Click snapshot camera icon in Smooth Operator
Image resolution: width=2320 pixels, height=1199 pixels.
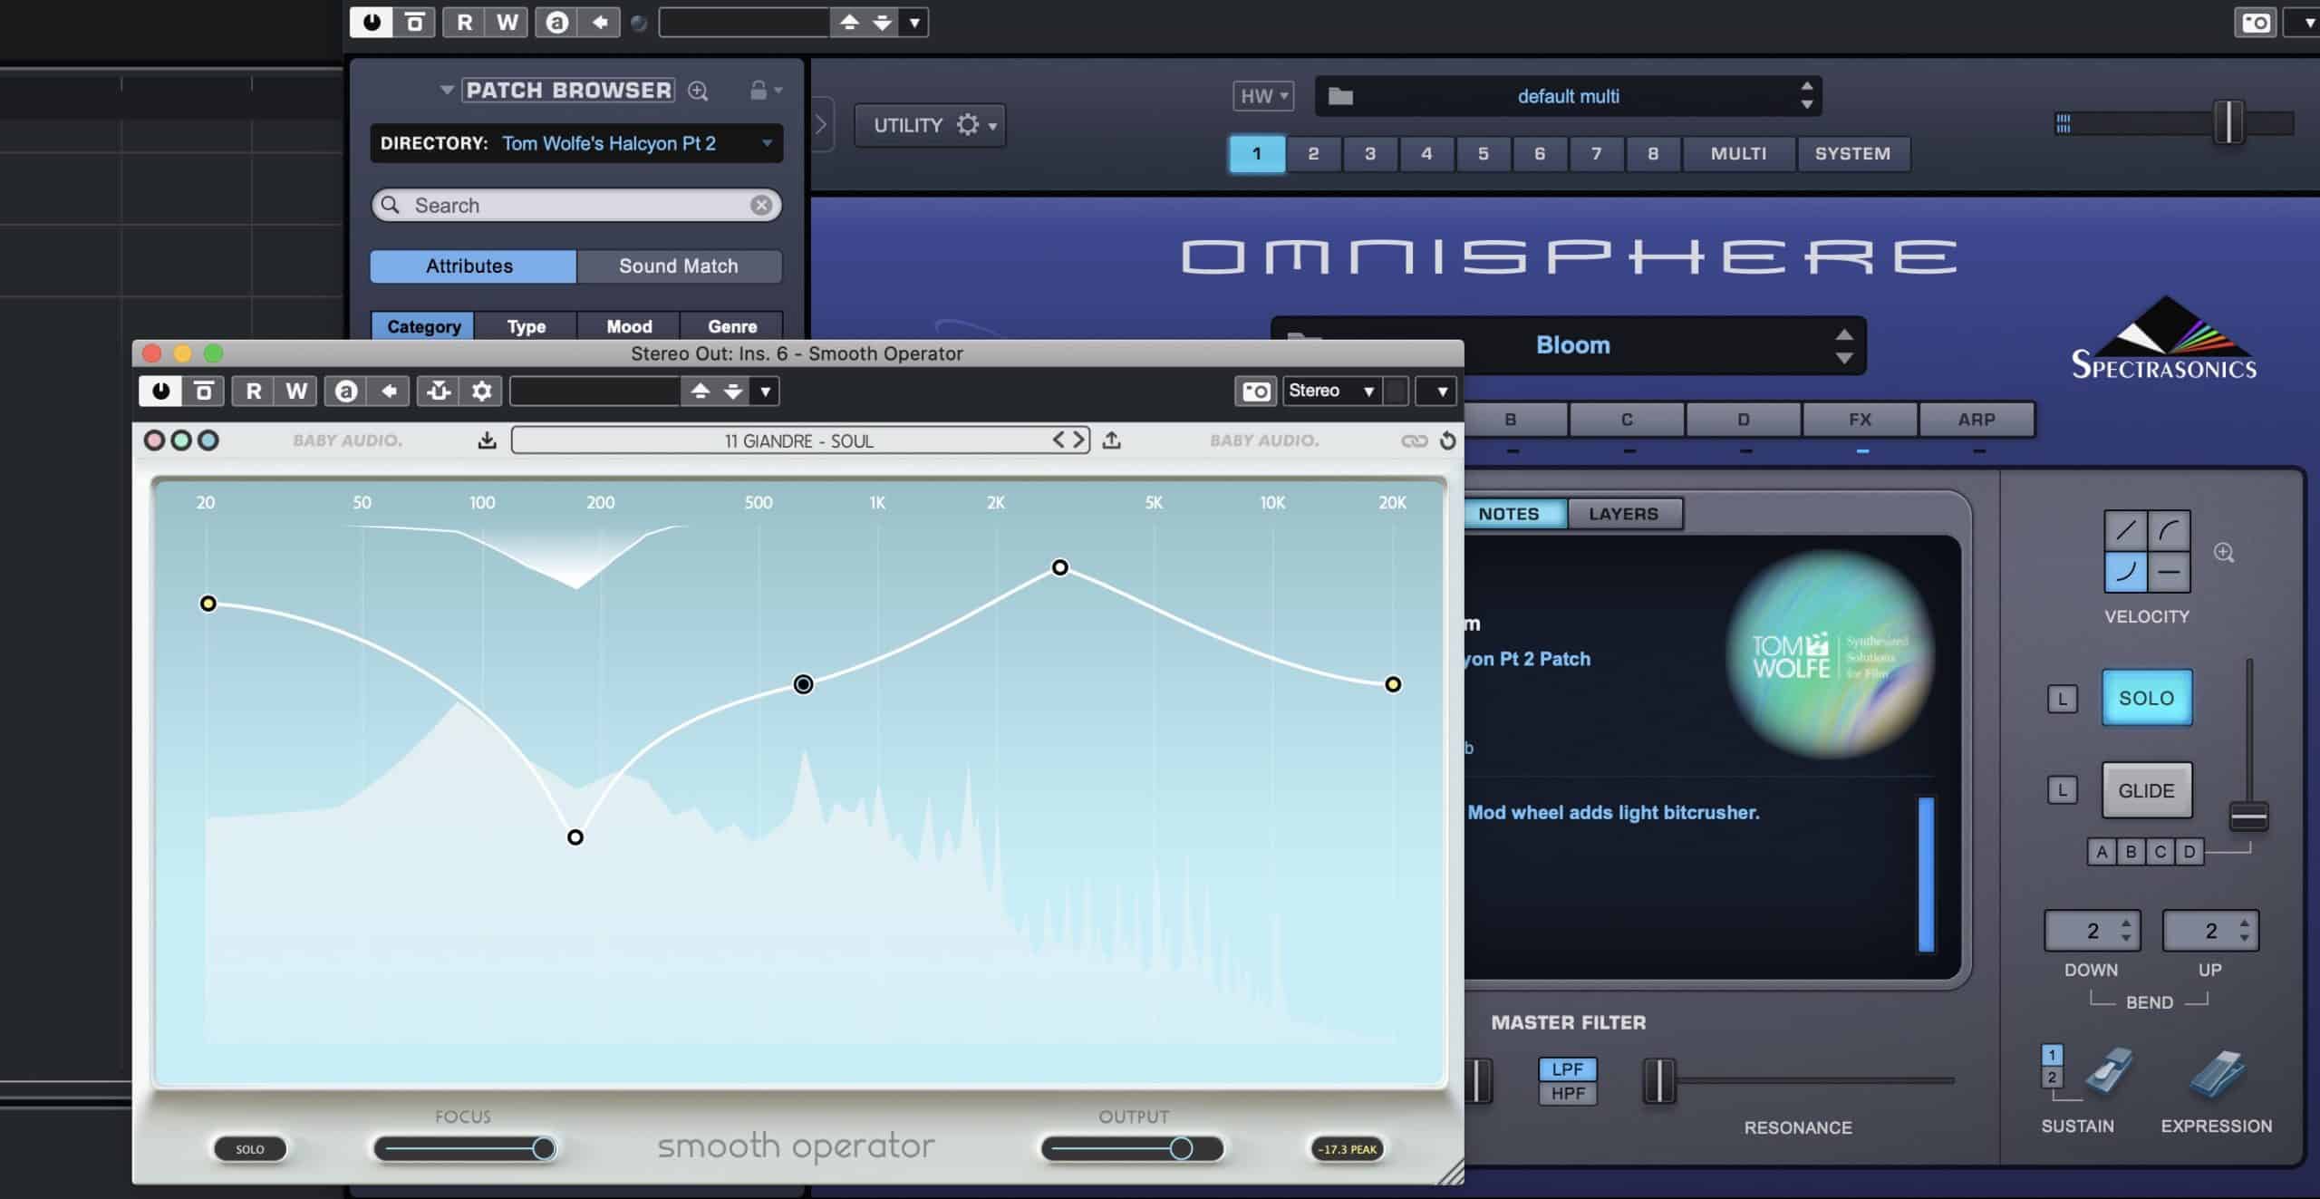(x=1255, y=391)
